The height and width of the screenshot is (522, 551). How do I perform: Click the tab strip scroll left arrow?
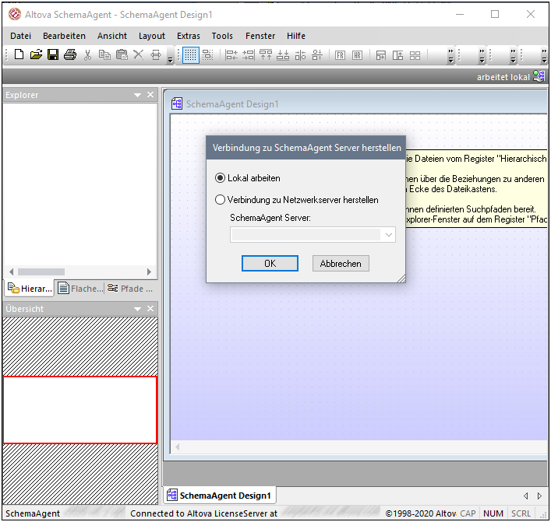pos(526,496)
